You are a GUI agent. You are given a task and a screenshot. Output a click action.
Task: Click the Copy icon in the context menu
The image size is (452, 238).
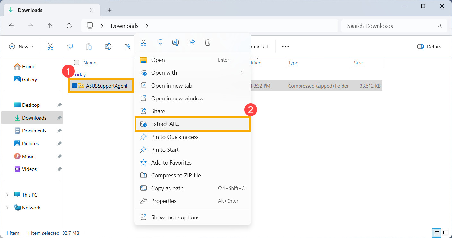click(x=160, y=42)
